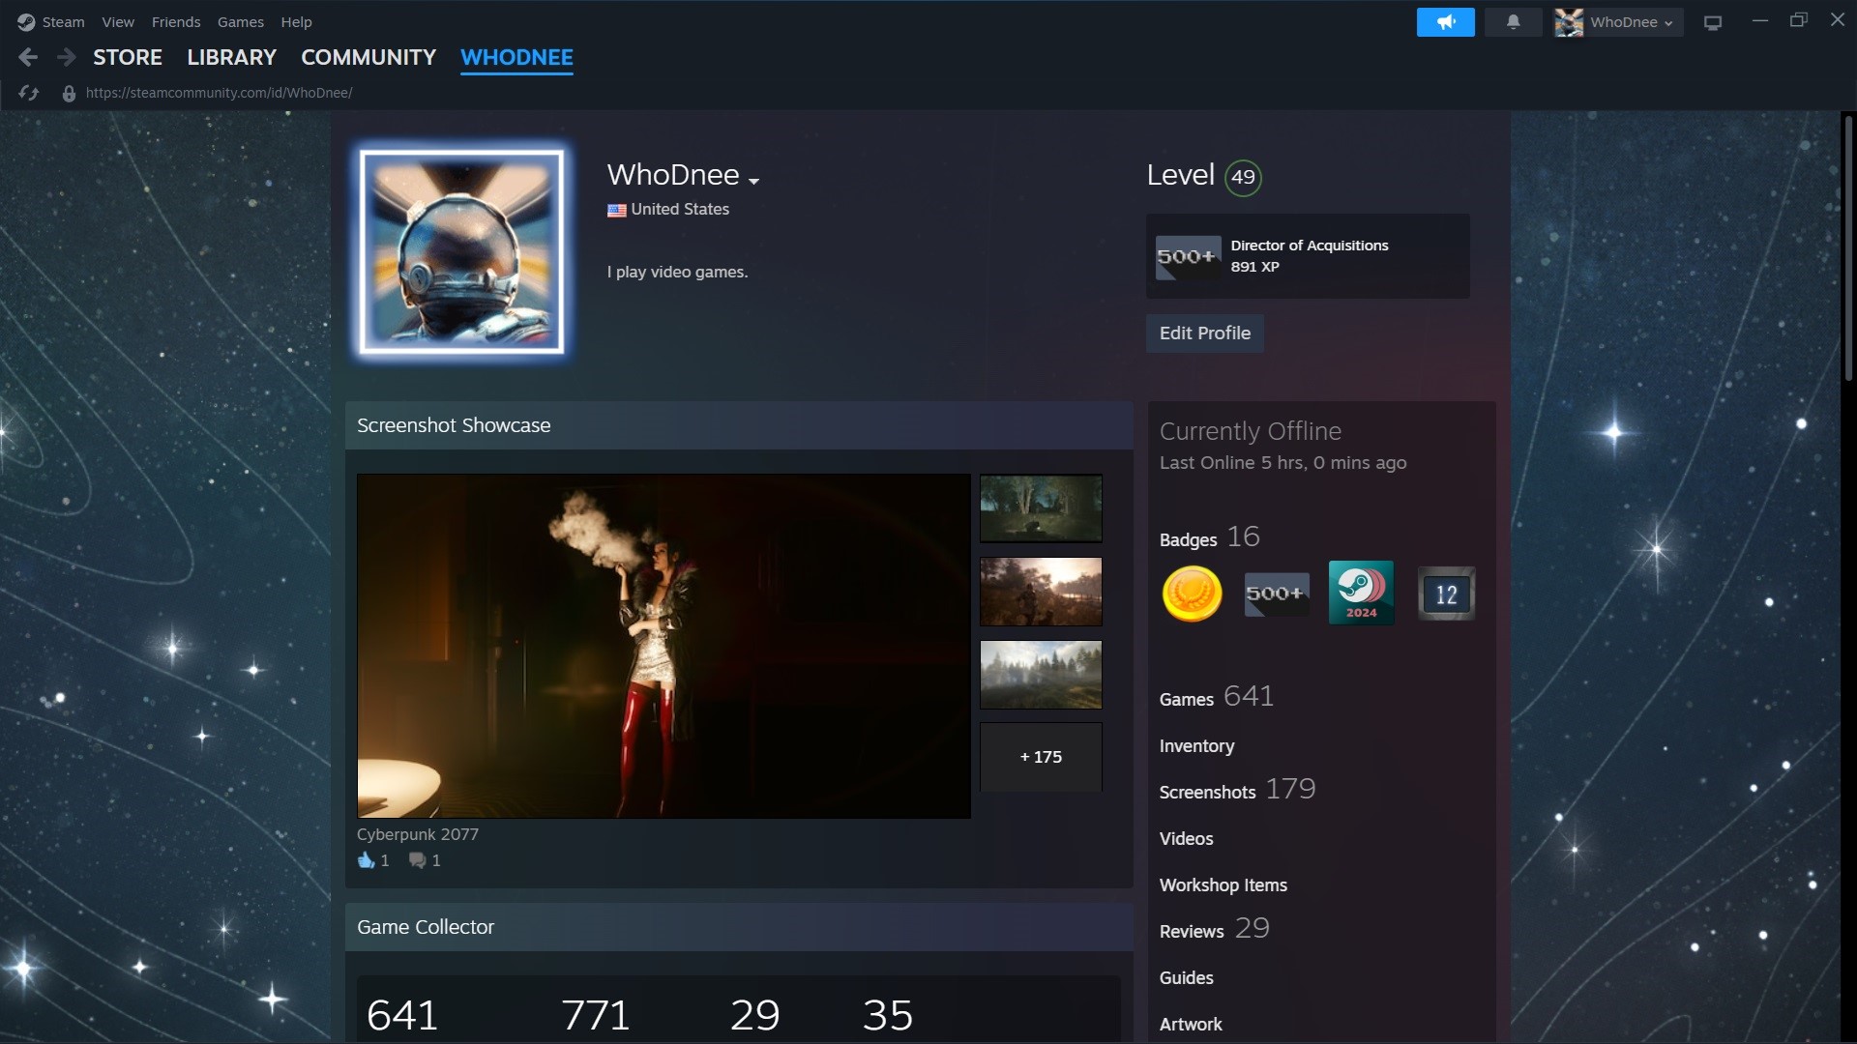Image resolution: width=1857 pixels, height=1044 pixels.
Task: Open the Badges 16 link
Action: 1209,537
